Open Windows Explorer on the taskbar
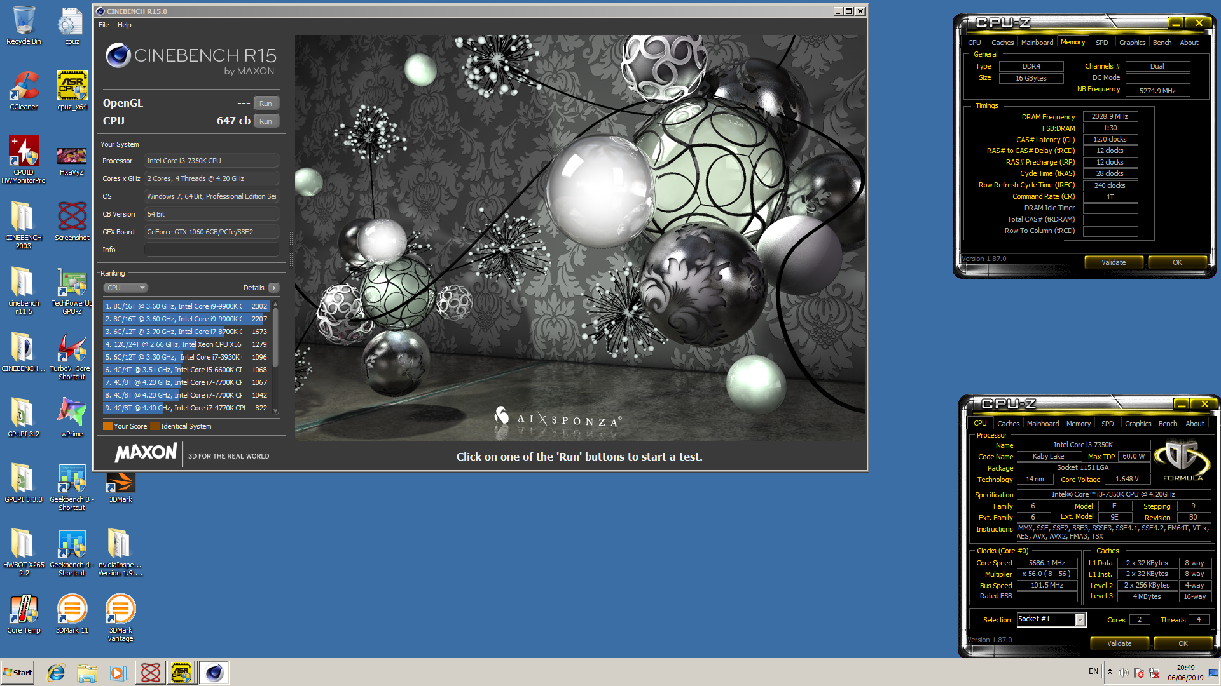 pyautogui.click(x=87, y=673)
